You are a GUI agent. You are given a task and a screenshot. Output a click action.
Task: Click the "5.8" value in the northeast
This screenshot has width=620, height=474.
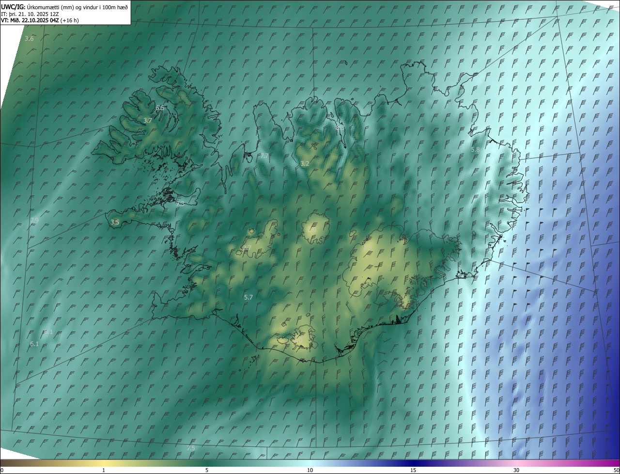click(x=475, y=150)
